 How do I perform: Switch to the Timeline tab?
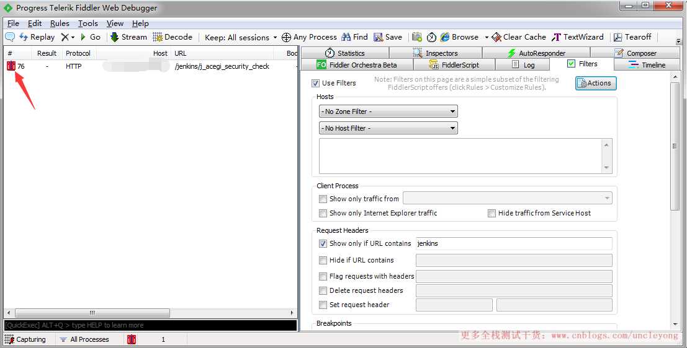[647, 64]
